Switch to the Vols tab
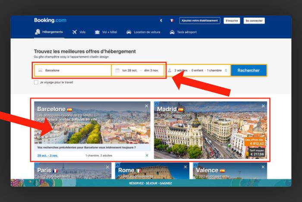The width and height of the screenshot is (302, 202). coord(79,32)
